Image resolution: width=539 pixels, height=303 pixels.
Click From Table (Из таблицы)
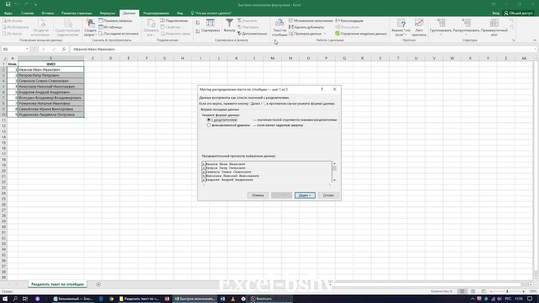tap(110, 27)
